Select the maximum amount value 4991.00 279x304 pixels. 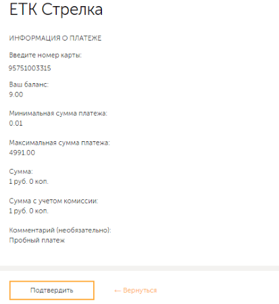(22, 153)
